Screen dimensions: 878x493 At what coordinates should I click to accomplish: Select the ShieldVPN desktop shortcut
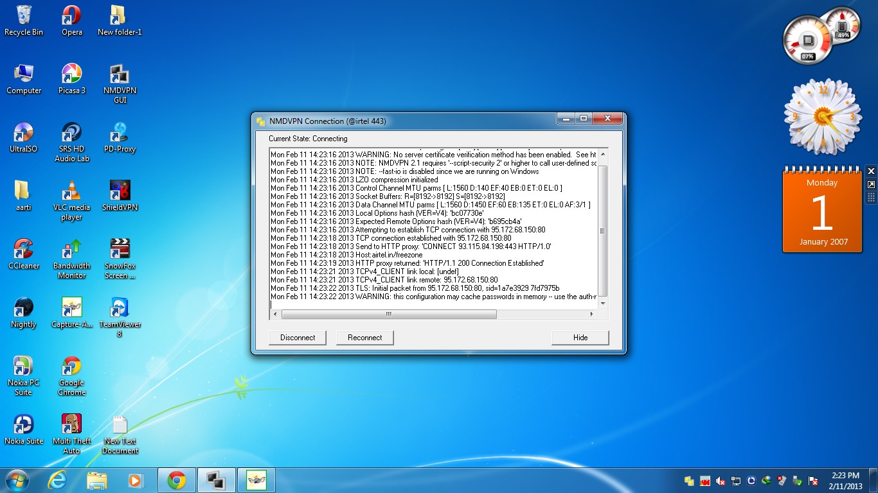(120, 196)
